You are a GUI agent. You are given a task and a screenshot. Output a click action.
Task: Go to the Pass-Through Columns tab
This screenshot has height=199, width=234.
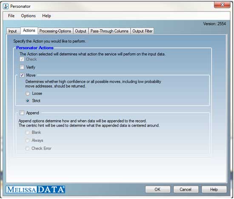(x=109, y=31)
